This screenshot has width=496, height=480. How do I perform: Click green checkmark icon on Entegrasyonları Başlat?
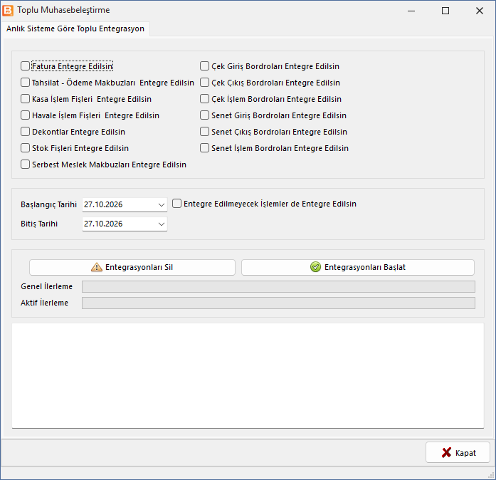point(315,267)
